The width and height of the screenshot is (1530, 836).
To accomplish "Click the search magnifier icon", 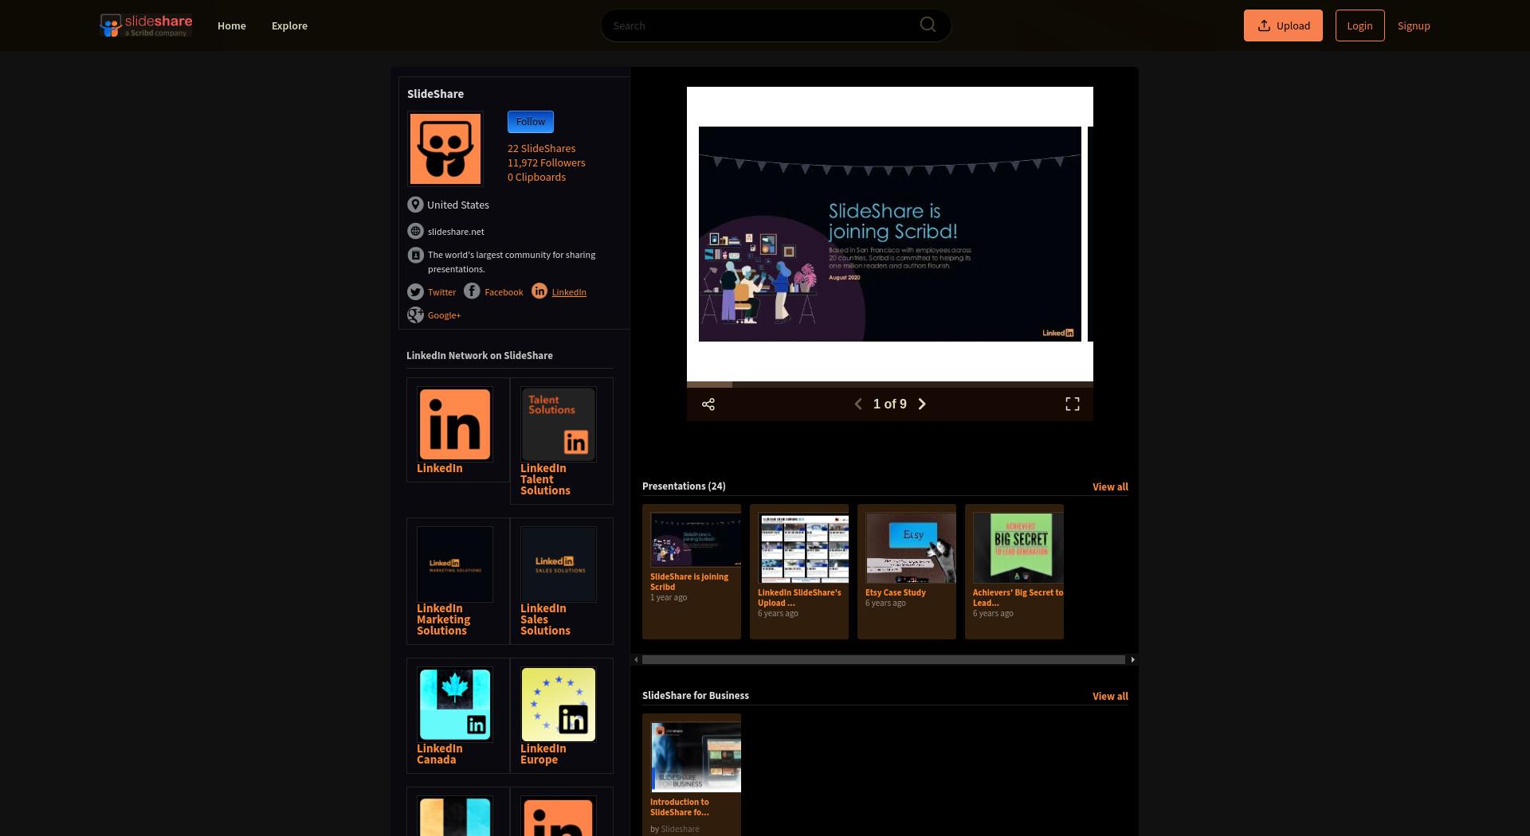I will coord(928,25).
